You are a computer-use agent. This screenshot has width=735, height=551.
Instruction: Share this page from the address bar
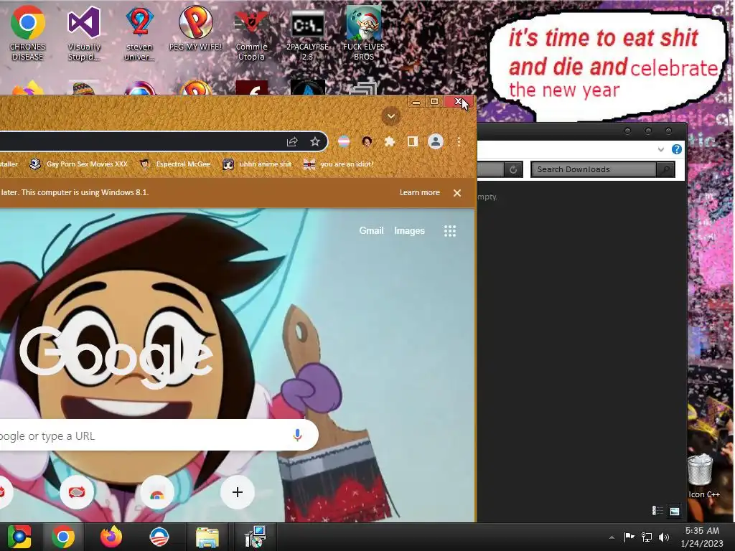point(292,141)
